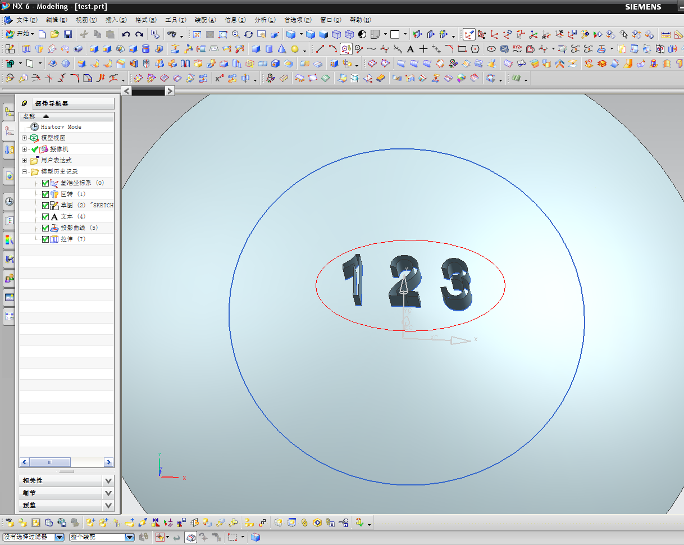Choose the Sphere primitive icon
This screenshot has height=545, width=684.
pos(295,49)
